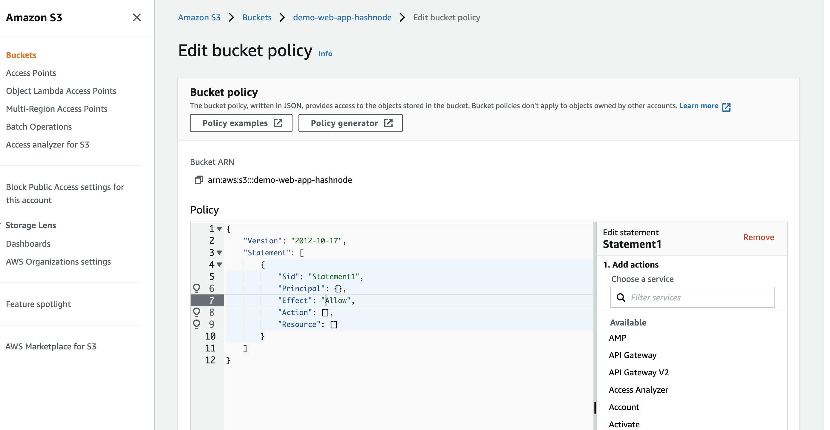Click the editor and panel split handle

[x=595, y=407]
